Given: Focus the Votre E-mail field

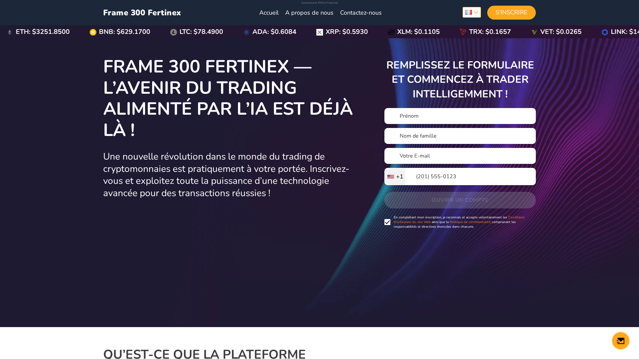Looking at the screenshot, I should (460, 156).
